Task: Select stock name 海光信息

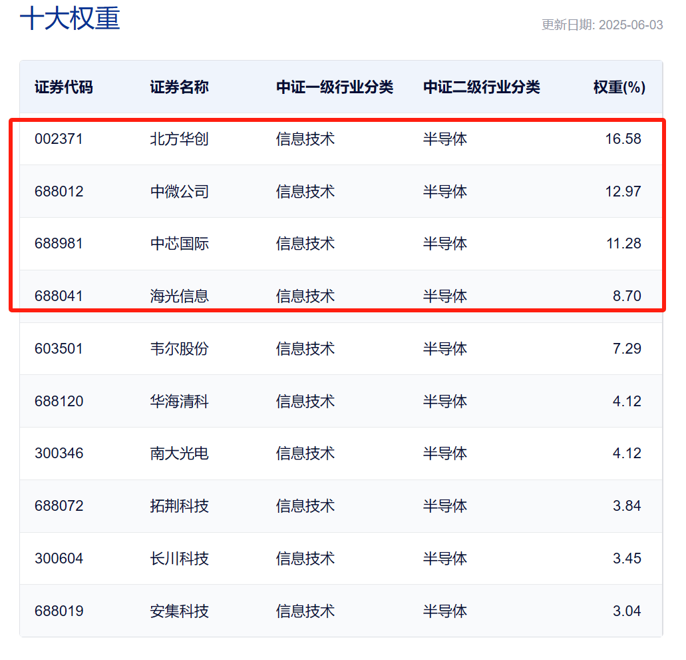Action: (180, 296)
